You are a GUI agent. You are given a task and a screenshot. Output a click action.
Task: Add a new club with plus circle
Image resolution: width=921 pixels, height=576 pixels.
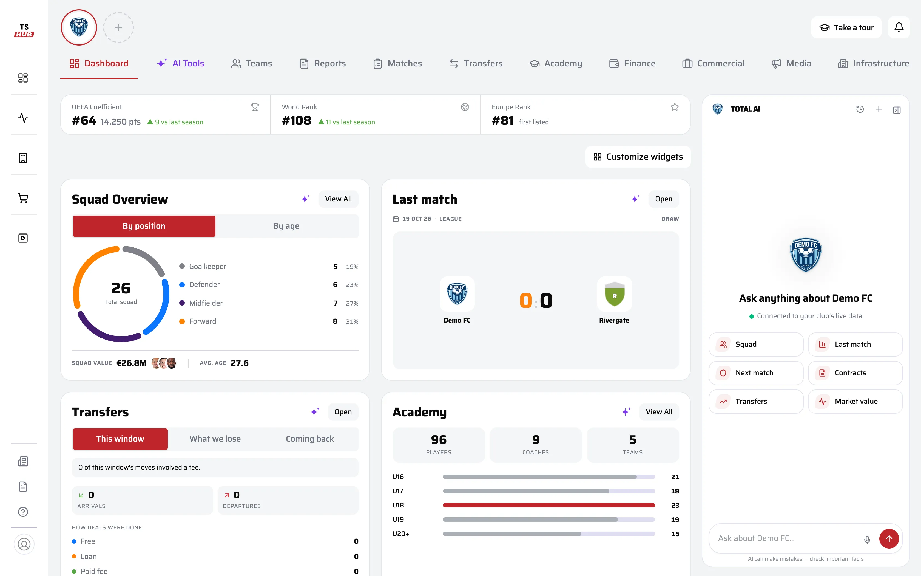coord(118,27)
